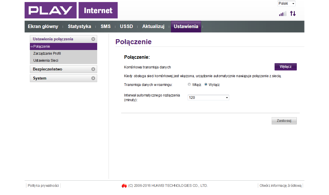
Task: Click the PLAY logo
Action: click(50, 10)
